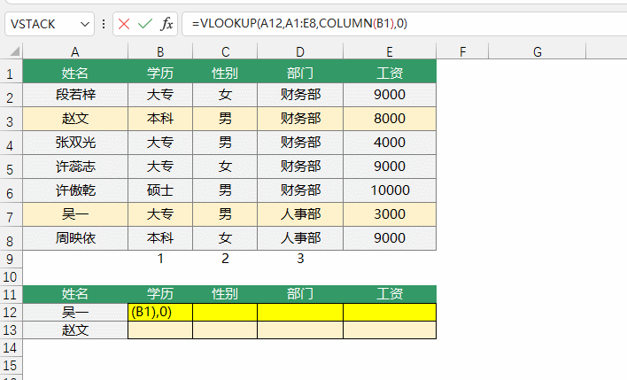Select row 1 header
This screenshot has height=380, width=627.
pyautogui.click(x=11, y=73)
